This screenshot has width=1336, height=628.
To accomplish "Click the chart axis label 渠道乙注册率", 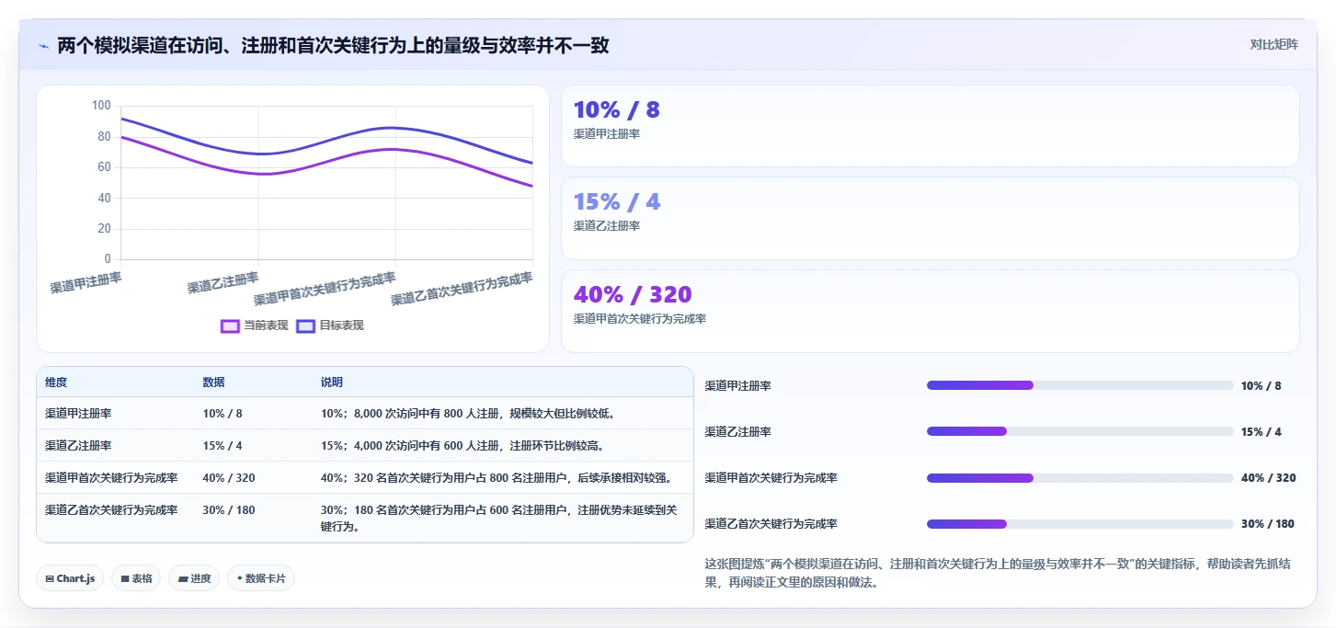I will click(223, 283).
